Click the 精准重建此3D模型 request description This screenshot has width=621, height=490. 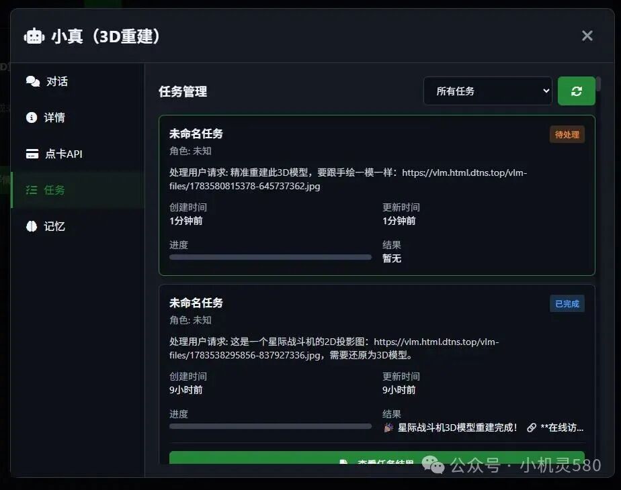[x=348, y=179]
